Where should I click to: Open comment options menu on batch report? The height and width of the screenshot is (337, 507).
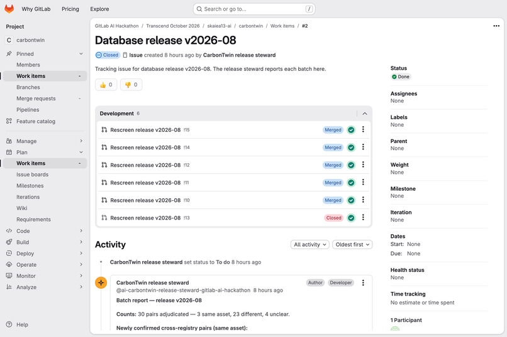click(363, 283)
